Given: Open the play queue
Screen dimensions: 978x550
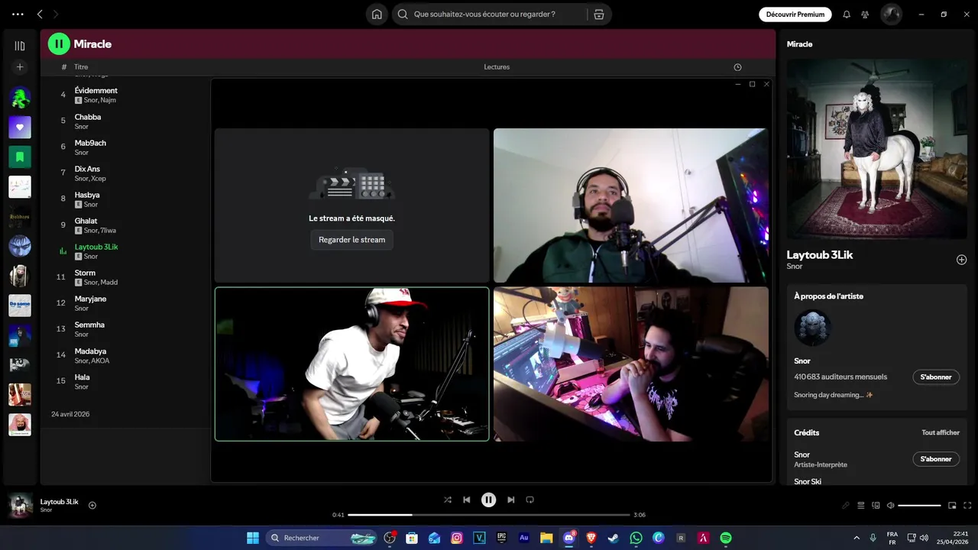Looking at the screenshot, I should pos(861,505).
